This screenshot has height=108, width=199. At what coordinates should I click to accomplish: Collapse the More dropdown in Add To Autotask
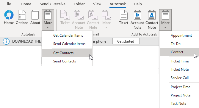click(165, 20)
